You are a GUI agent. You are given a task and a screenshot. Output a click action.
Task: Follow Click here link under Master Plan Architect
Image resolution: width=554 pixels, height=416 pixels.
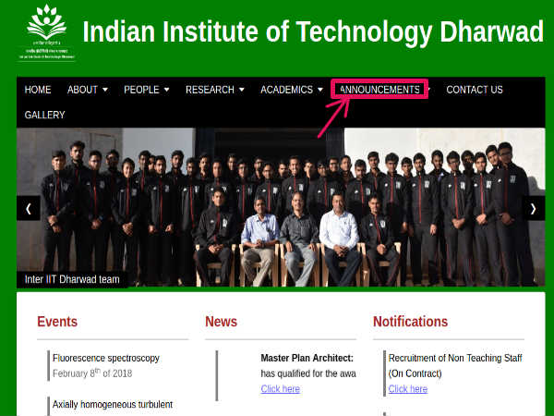click(x=281, y=389)
